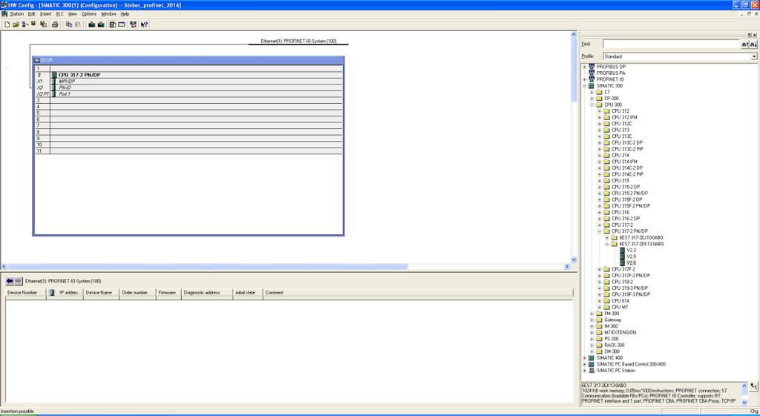The width and height of the screenshot is (760, 416).
Task: Expand the CPU 315-2 PN/DP folder
Action: click(x=600, y=194)
